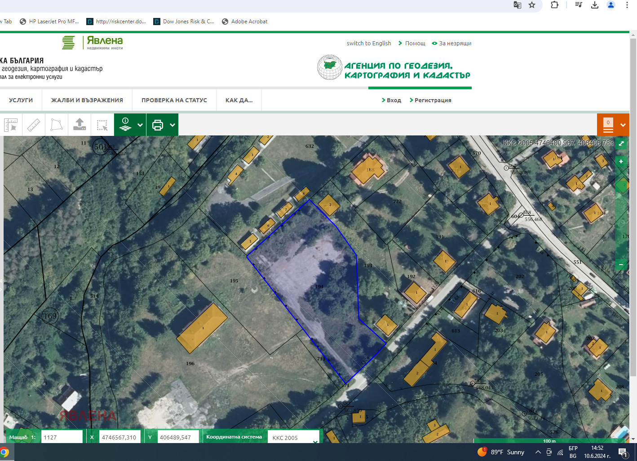Click the map layers info icon
This screenshot has width=637, height=461.
[x=125, y=125]
